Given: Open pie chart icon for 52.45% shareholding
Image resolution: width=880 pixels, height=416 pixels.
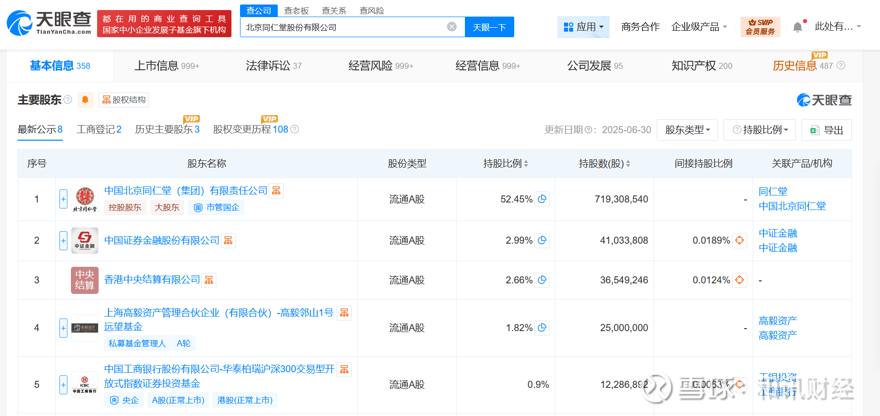Looking at the screenshot, I should pyautogui.click(x=542, y=199).
